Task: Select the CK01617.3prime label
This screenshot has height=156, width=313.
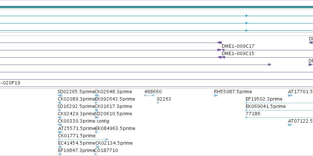Action: pyautogui.click(x=113, y=106)
